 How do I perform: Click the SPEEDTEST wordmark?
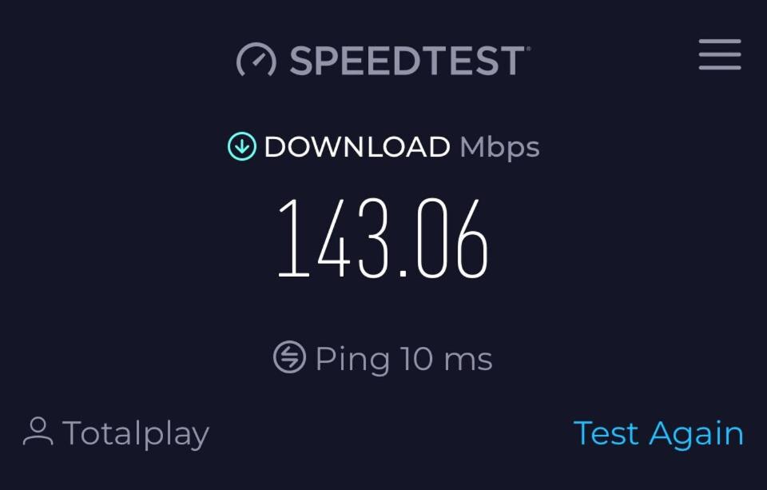click(x=407, y=61)
